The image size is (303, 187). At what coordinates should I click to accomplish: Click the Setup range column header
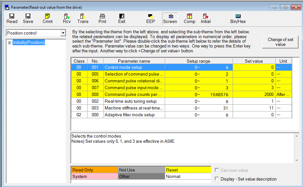199,61
